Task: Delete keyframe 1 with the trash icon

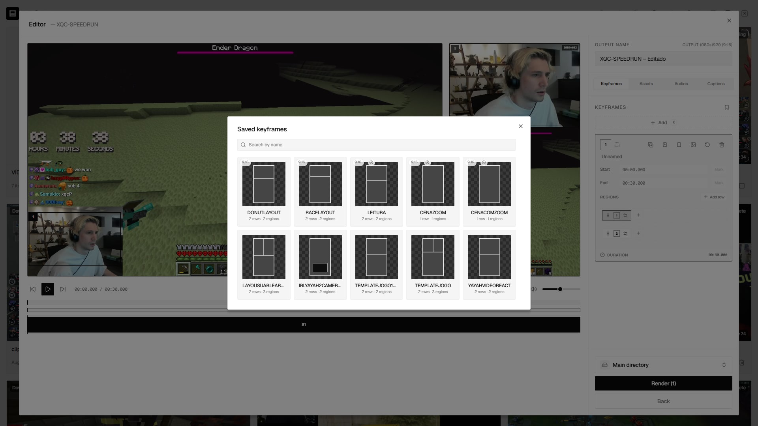Action: (722, 145)
